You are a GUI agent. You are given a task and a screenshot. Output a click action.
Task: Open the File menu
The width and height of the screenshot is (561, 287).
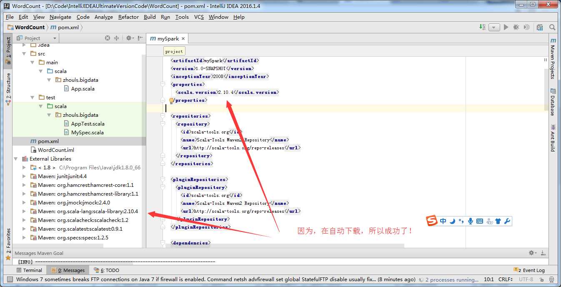[10, 17]
